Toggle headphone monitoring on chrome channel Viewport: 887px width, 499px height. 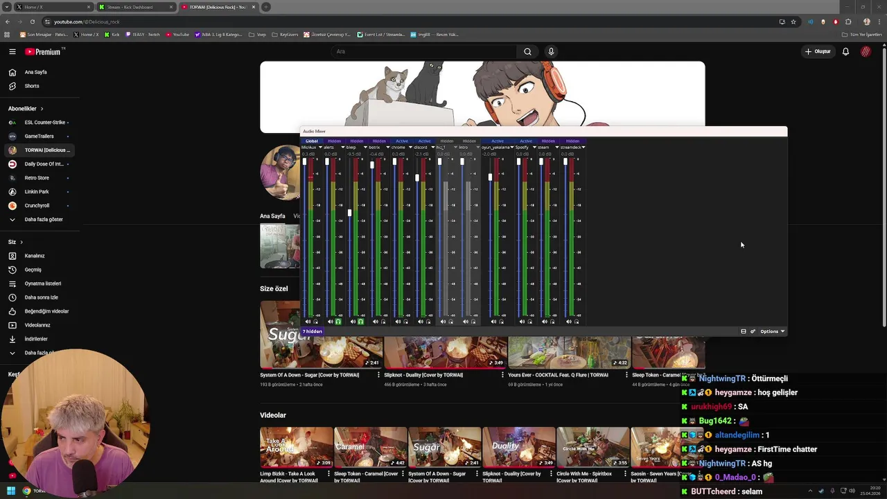coord(406,322)
